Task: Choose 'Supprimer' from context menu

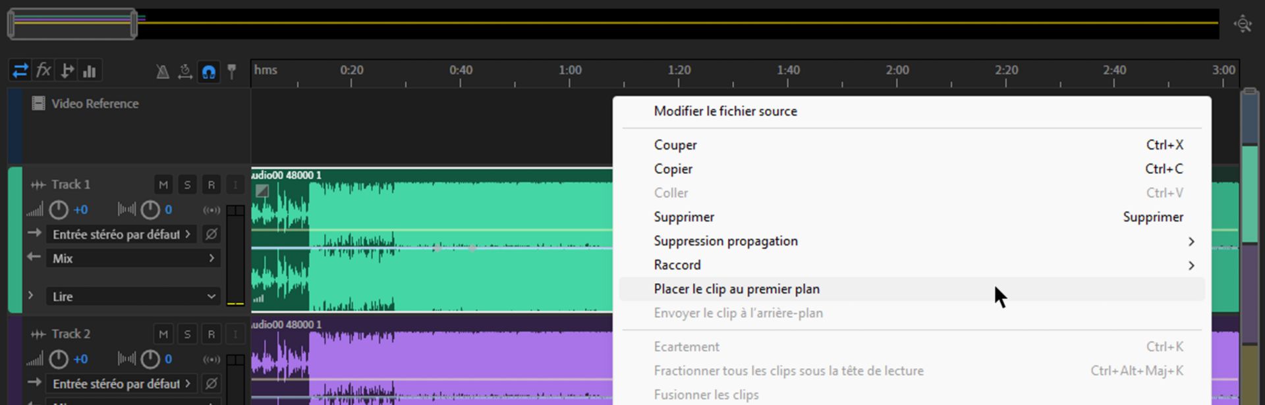Action: point(912,217)
